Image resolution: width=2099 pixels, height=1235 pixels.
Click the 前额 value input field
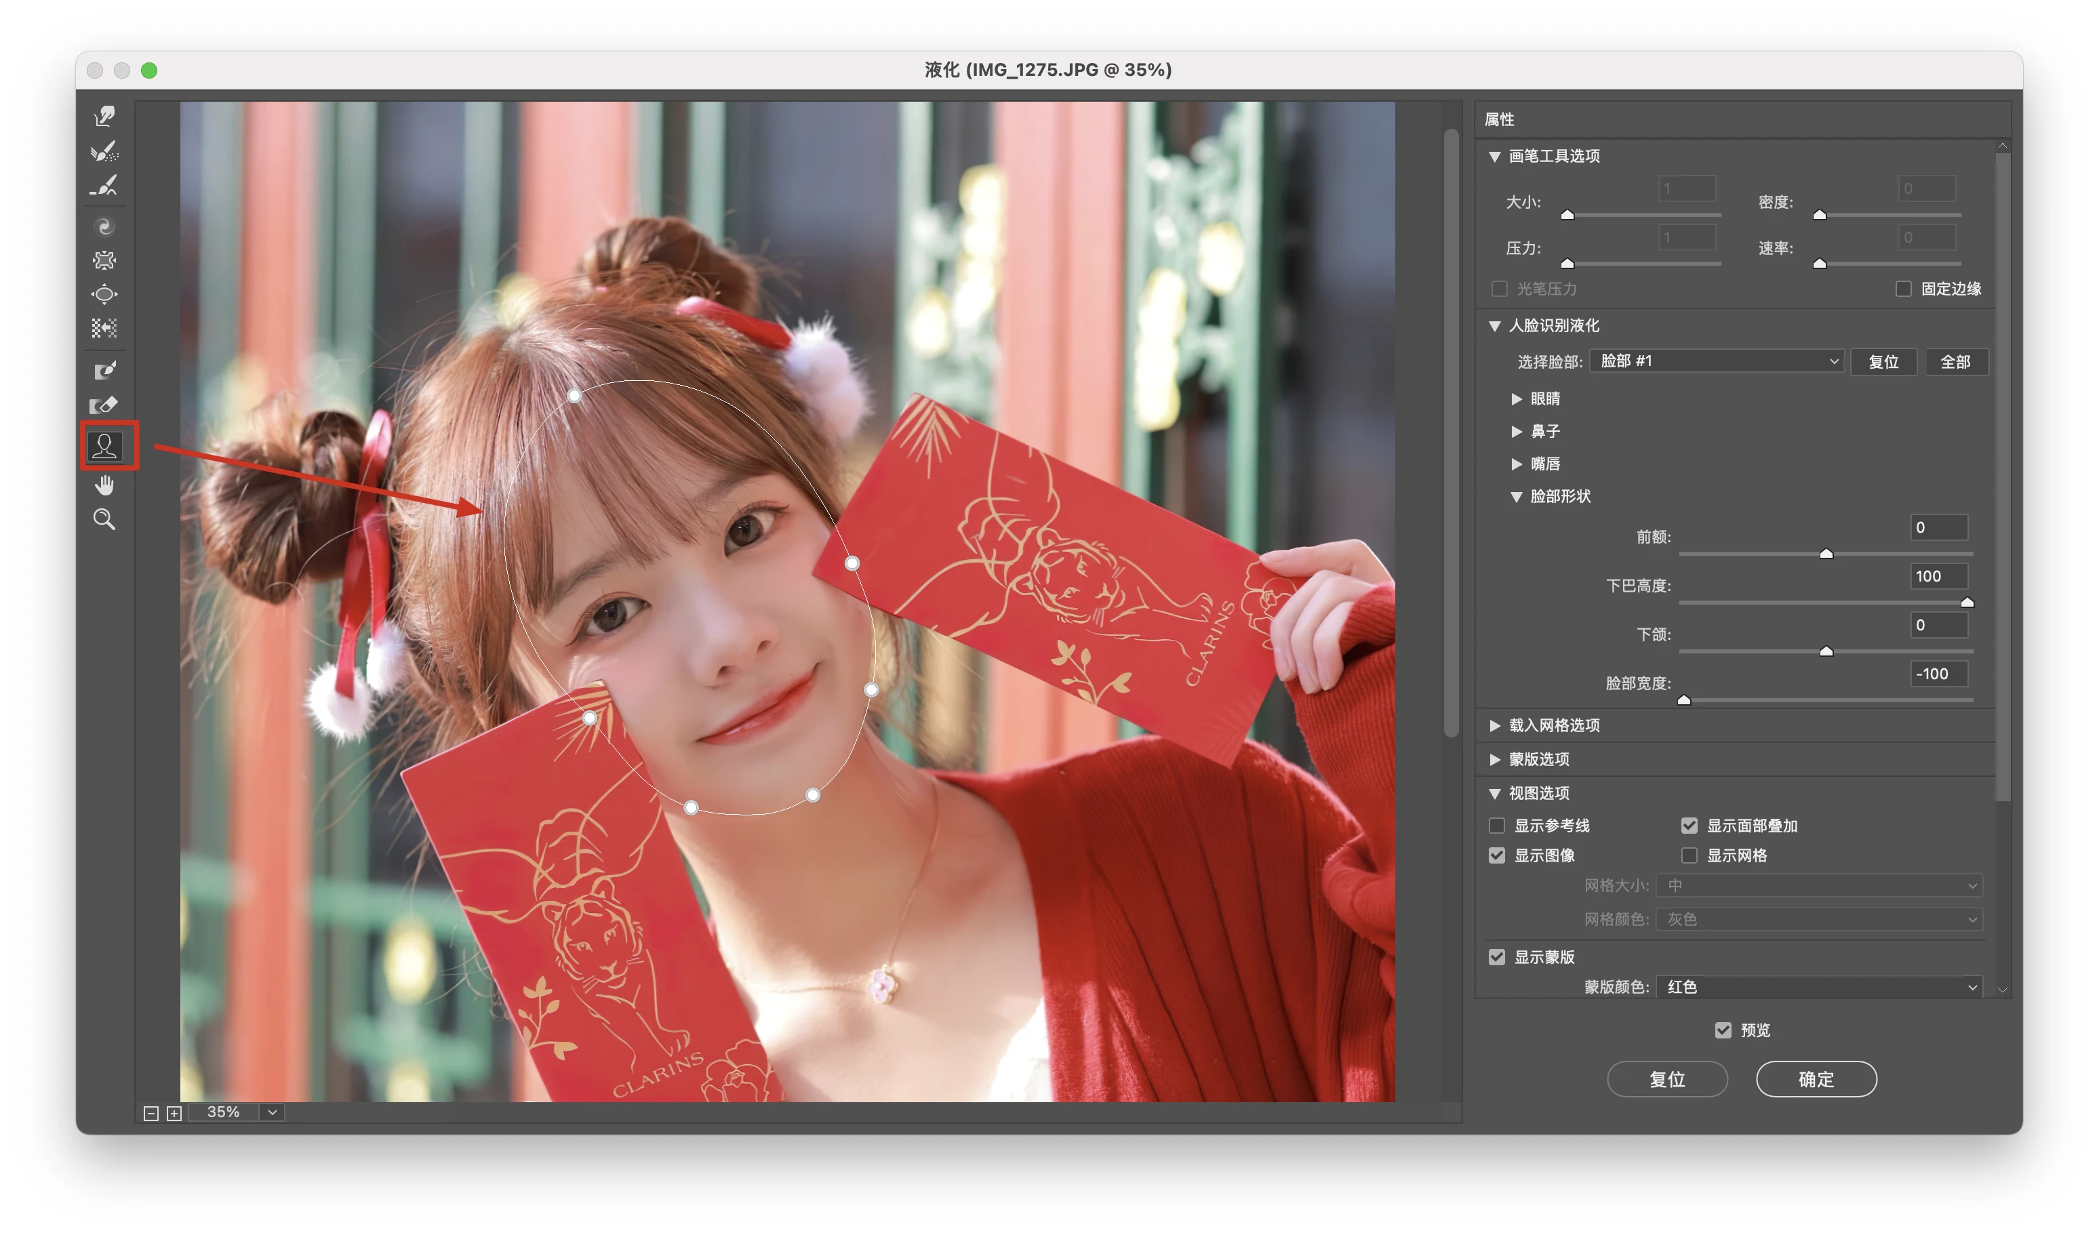(x=1939, y=528)
